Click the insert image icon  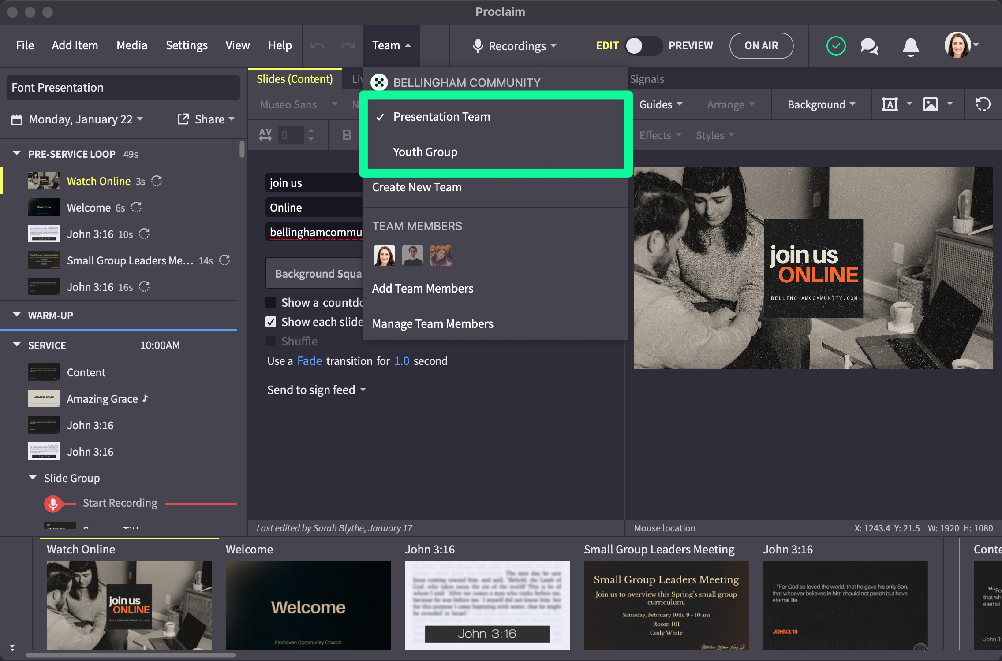point(931,104)
